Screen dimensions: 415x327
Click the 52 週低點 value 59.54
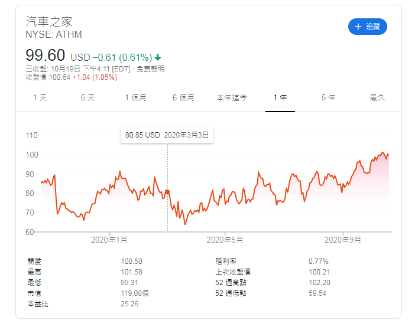(317, 293)
